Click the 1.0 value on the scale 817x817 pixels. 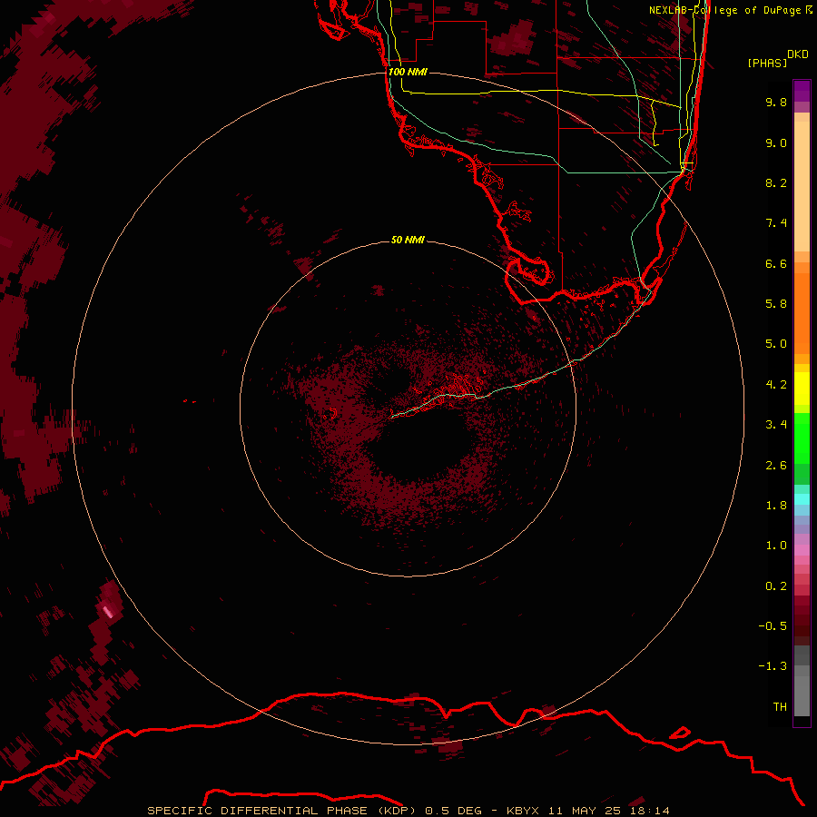click(776, 546)
